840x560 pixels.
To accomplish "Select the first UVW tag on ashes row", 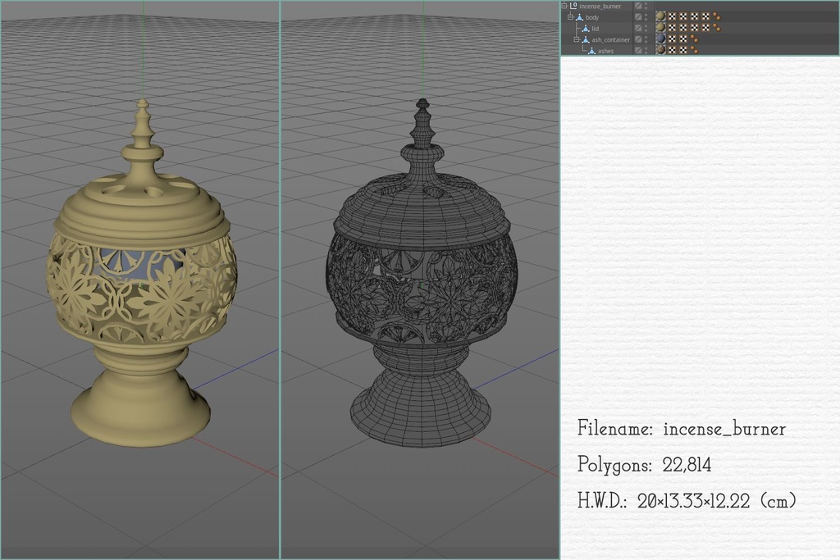I will 672,51.
